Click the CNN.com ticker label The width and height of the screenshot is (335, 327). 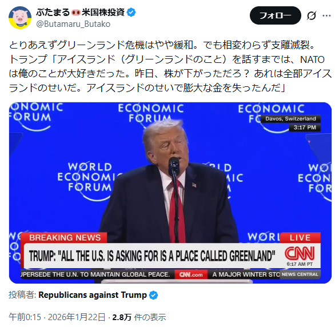point(191,274)
